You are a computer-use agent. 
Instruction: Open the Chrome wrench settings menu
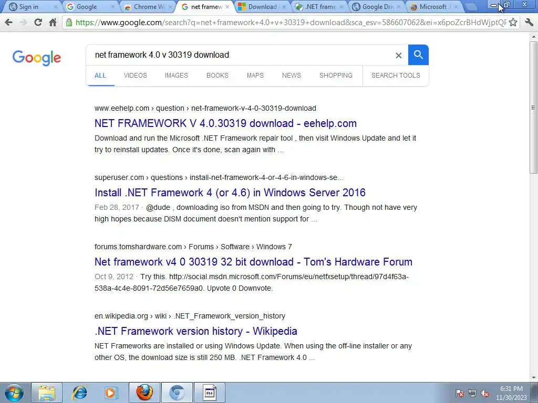click(529, 23)
